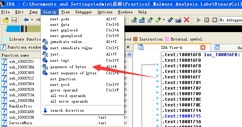Choose 'next code' in Search menu

[x=83, y=19]
